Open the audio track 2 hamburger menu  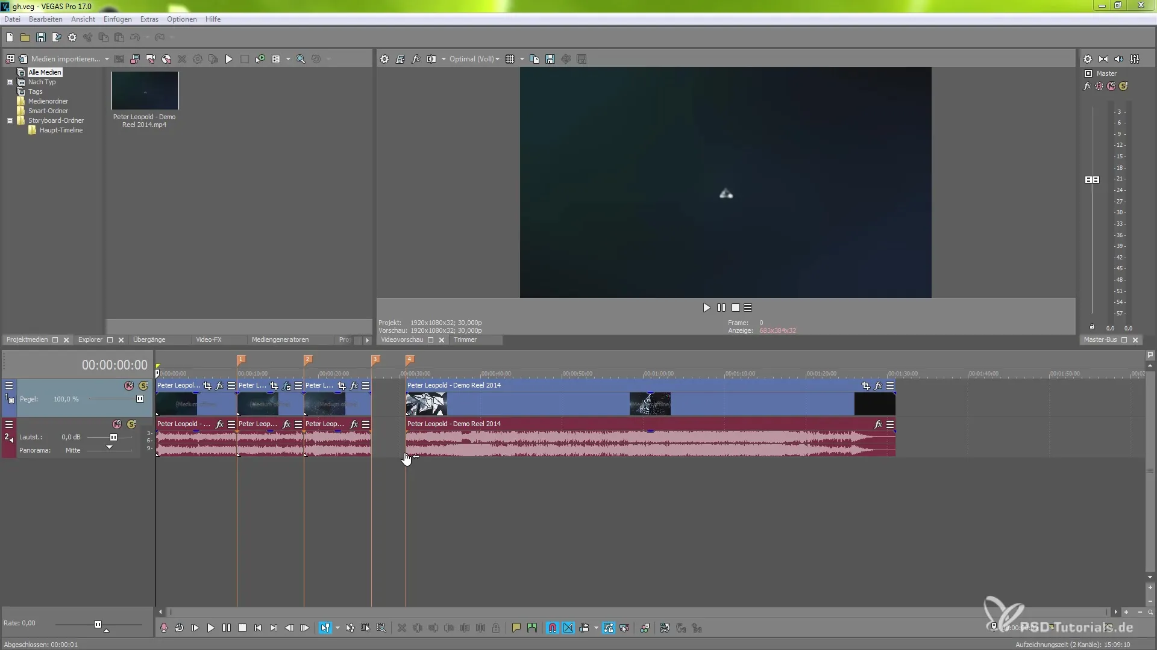point(9,424)
